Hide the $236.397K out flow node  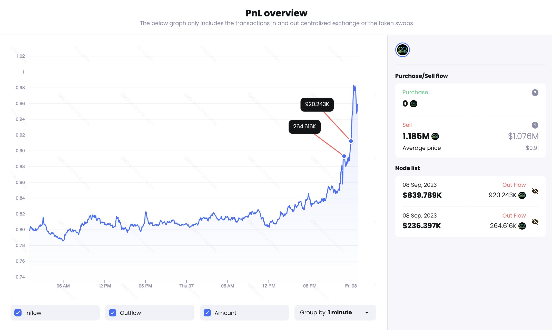click(535, 222)
